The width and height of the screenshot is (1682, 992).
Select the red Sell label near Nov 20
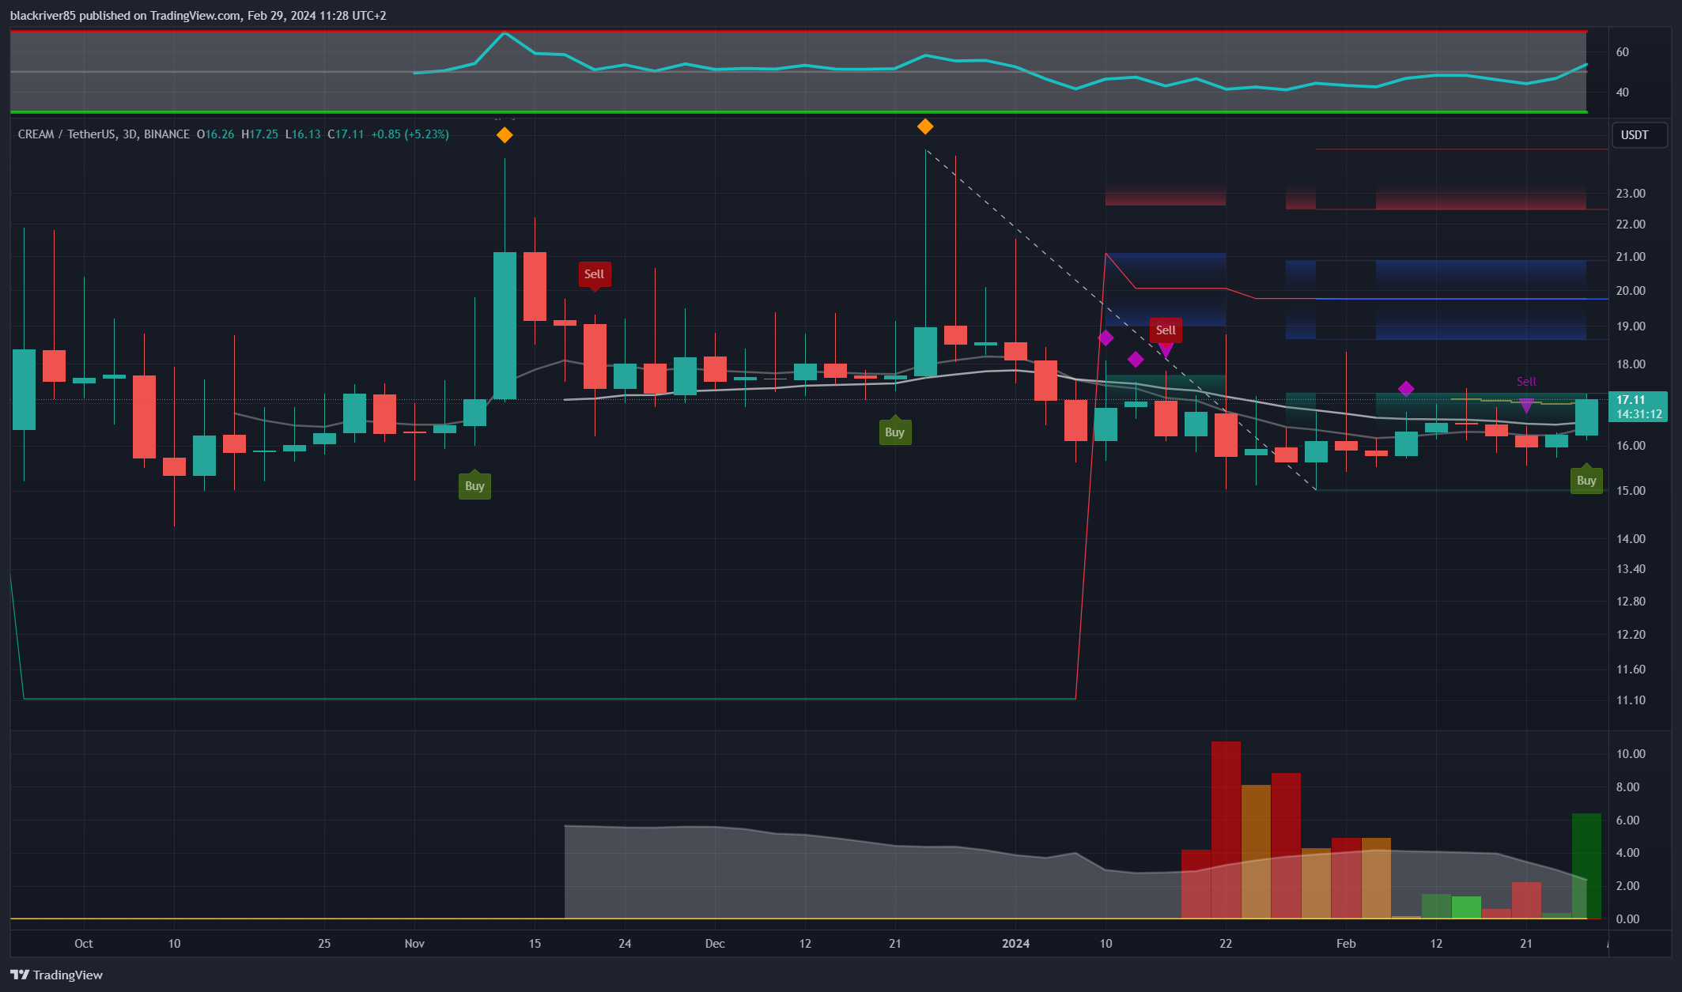coord(594,274)
